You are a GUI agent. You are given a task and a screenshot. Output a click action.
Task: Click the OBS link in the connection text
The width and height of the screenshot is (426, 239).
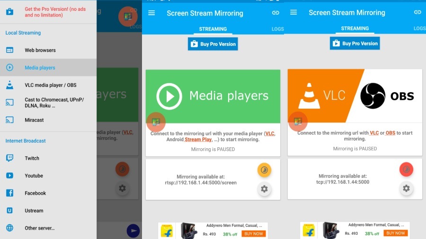click(390, 133)
